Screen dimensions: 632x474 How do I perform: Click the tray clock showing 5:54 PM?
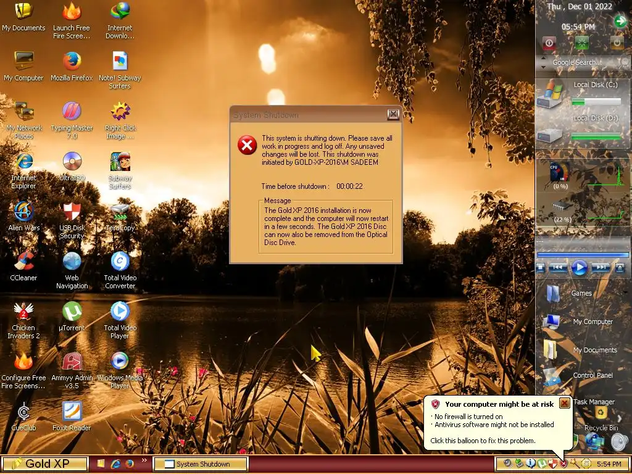tap(609, 464)
